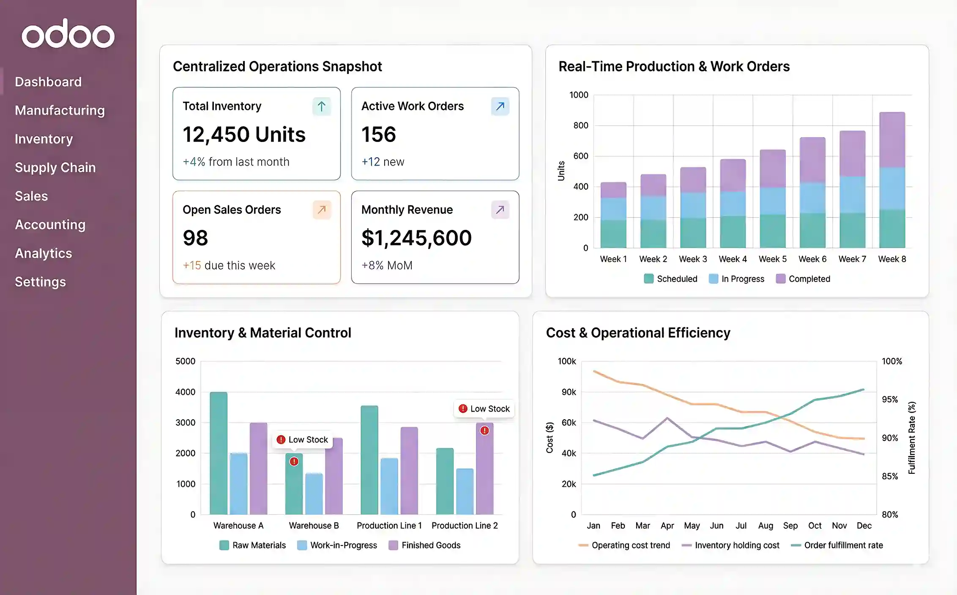Toggle the Inventory holding cost legend marker
957x595 pixels.
(686, 545)
